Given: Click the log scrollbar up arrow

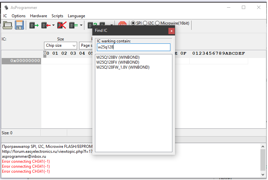Looking at the screenshot, I should click(x=263, y=147).
